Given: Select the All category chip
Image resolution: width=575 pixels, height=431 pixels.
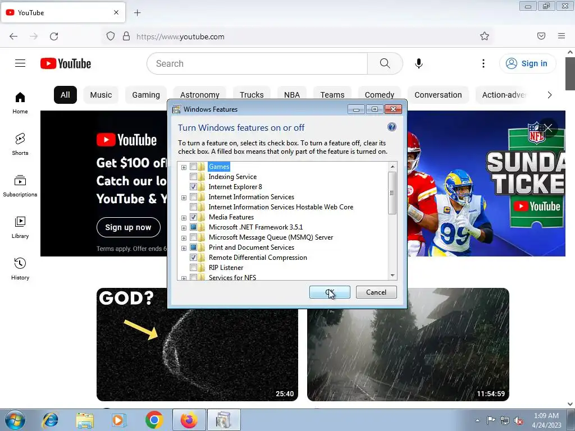Looking at the screenshot, I should (x=65, y=95).
